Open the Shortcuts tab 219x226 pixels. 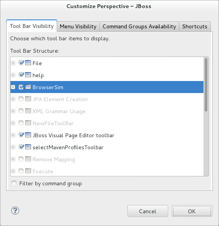coord(195,26)
